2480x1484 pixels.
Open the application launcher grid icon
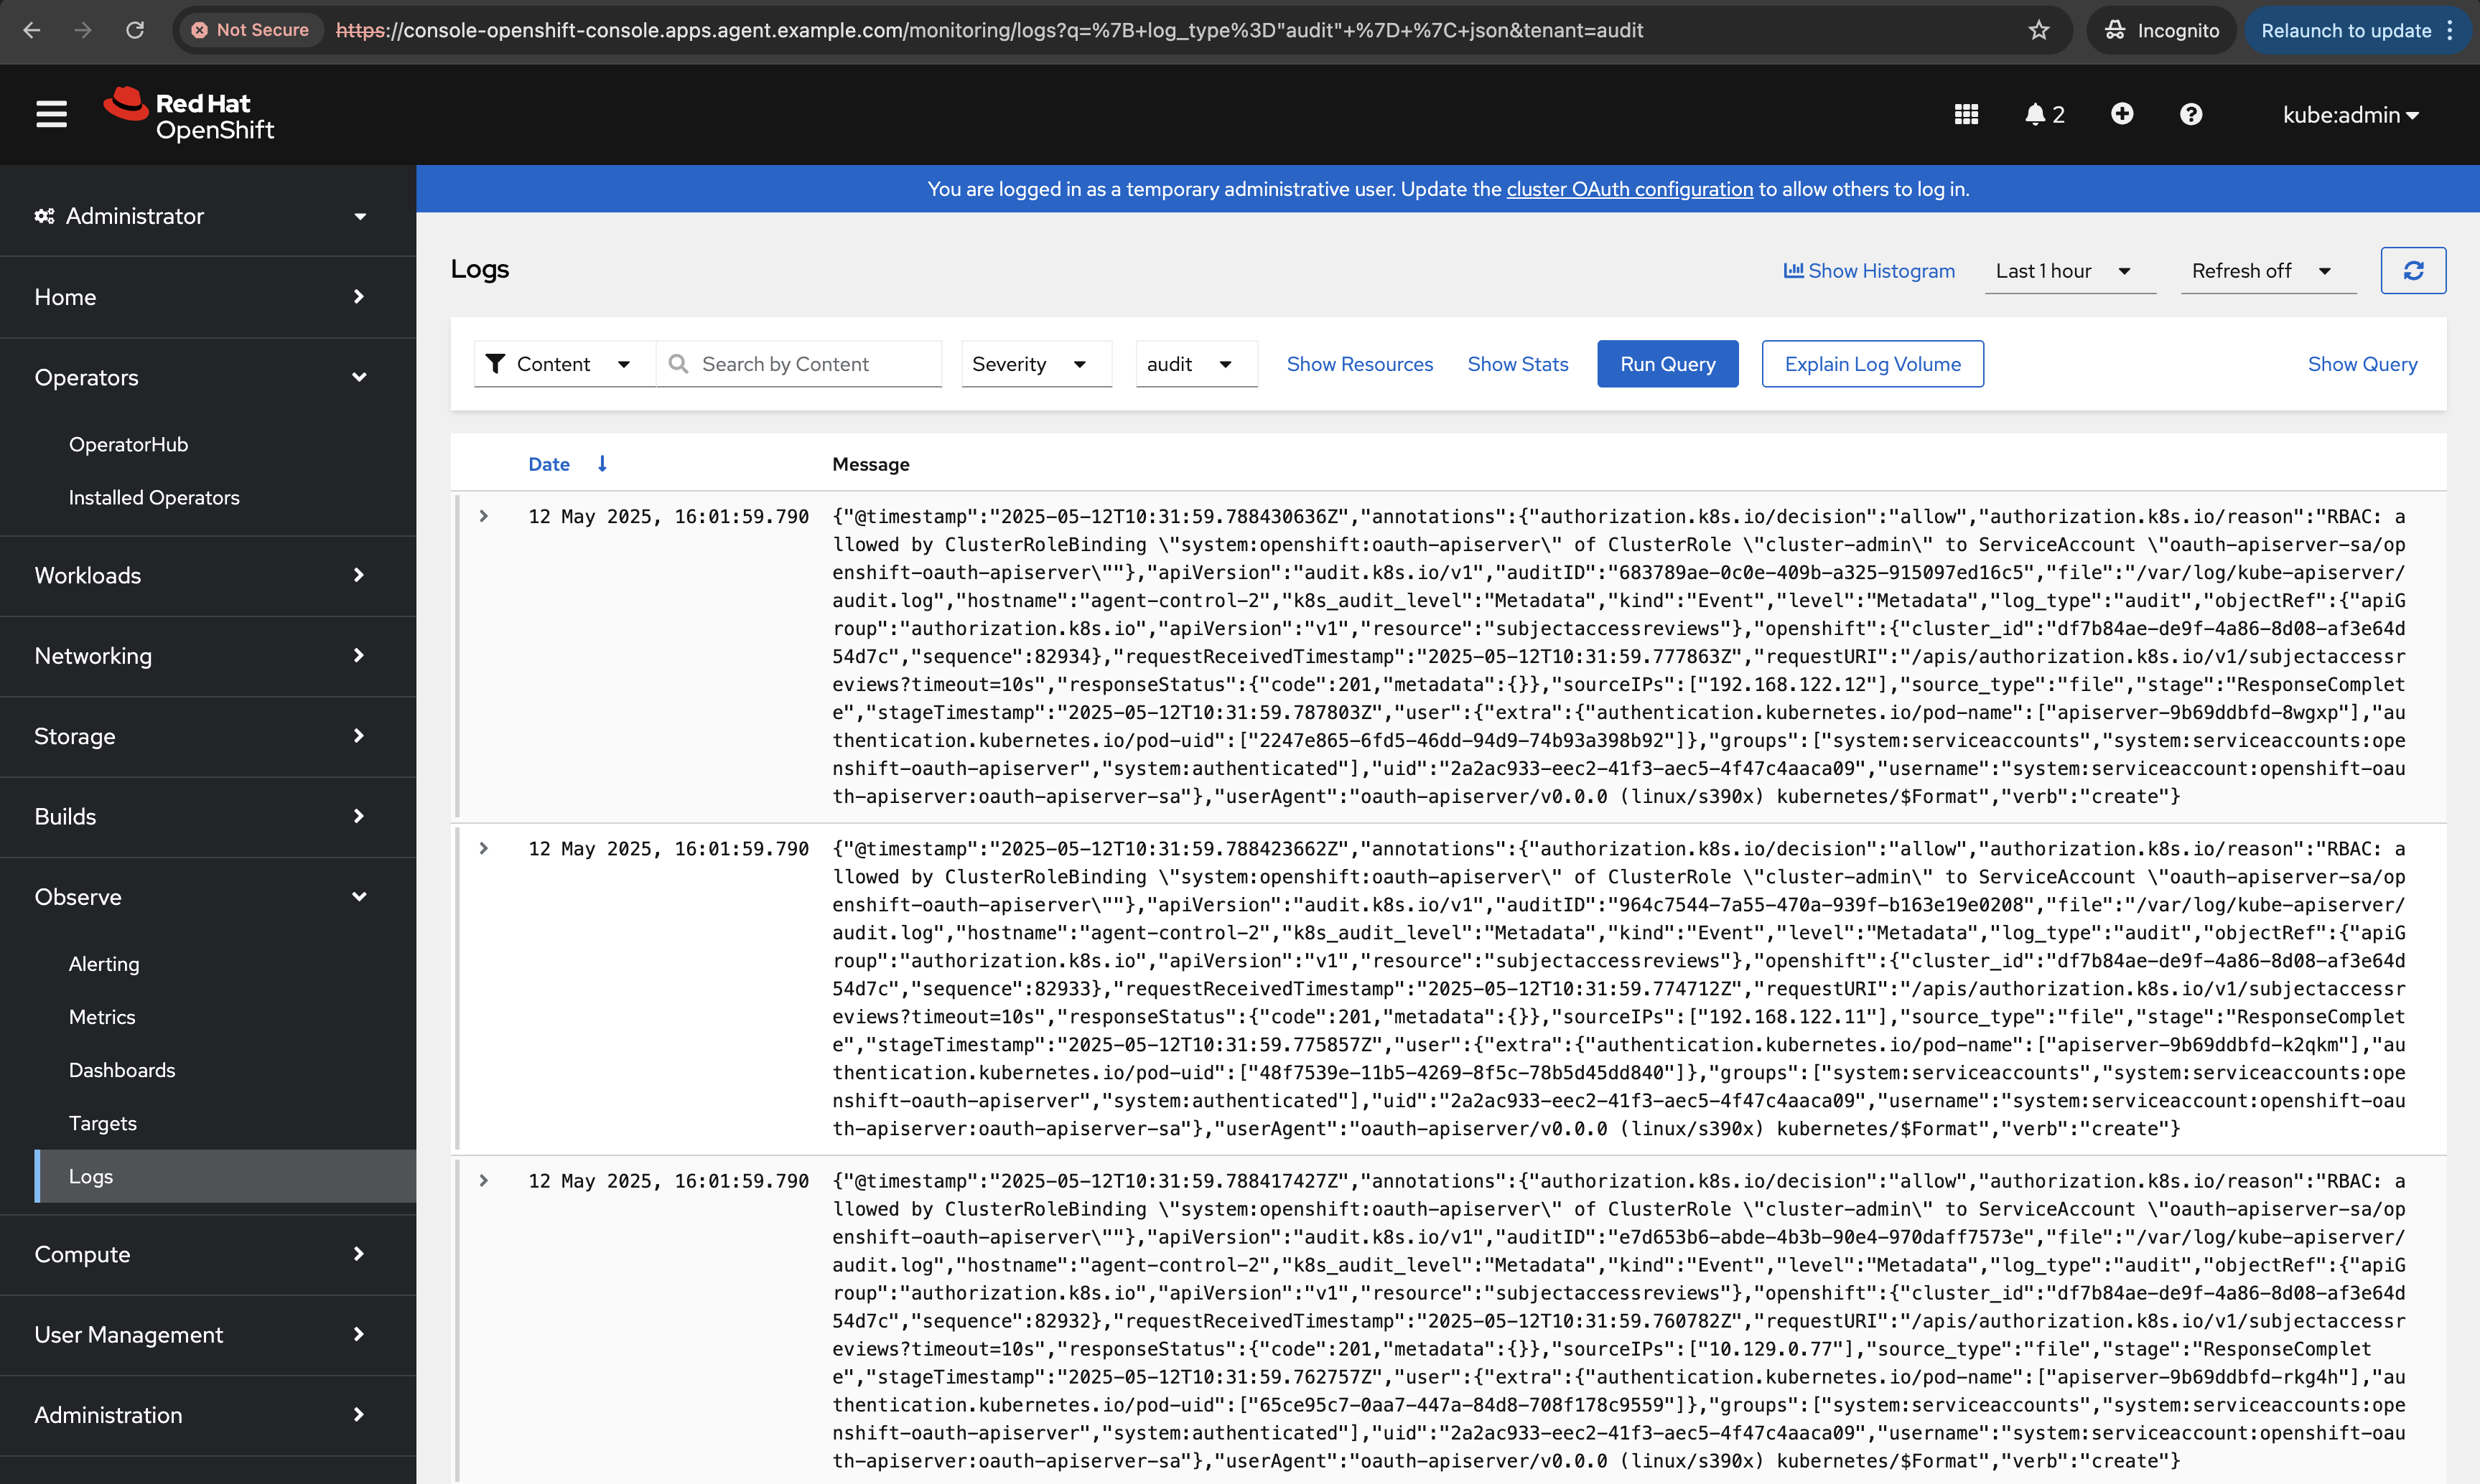(1966, 114)
